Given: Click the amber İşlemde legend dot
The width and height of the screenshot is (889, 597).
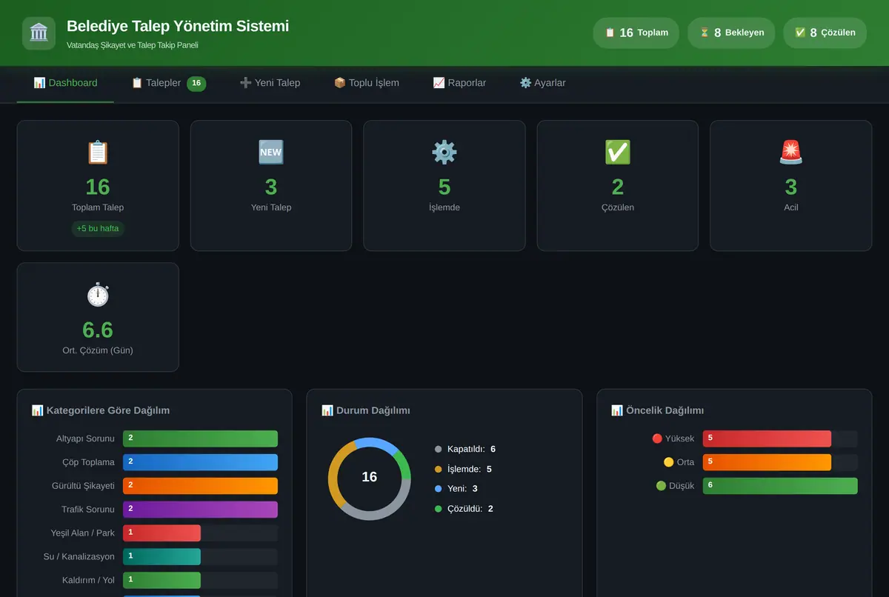Looking at the screenshot, I should click(x=439, y=470).
